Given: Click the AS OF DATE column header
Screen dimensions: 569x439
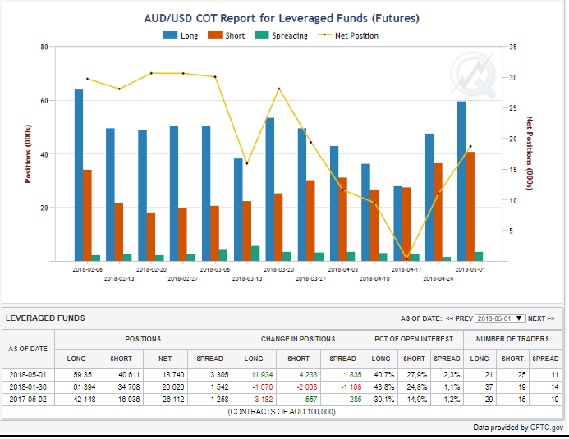Looking at the screenshot, I should point(28,349).
